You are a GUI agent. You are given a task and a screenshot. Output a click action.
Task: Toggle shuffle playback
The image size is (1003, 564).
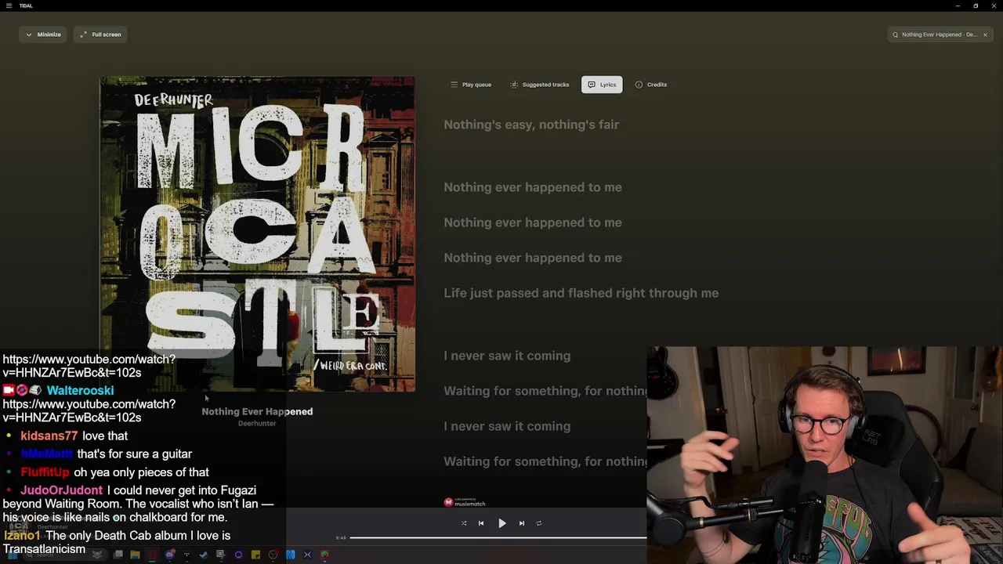pos(464,523)
